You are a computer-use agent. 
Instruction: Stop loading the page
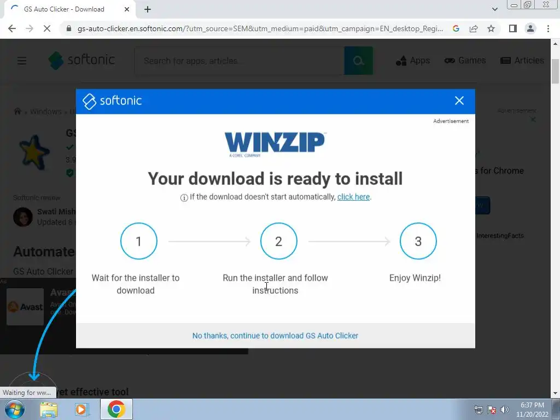(47, 28)
